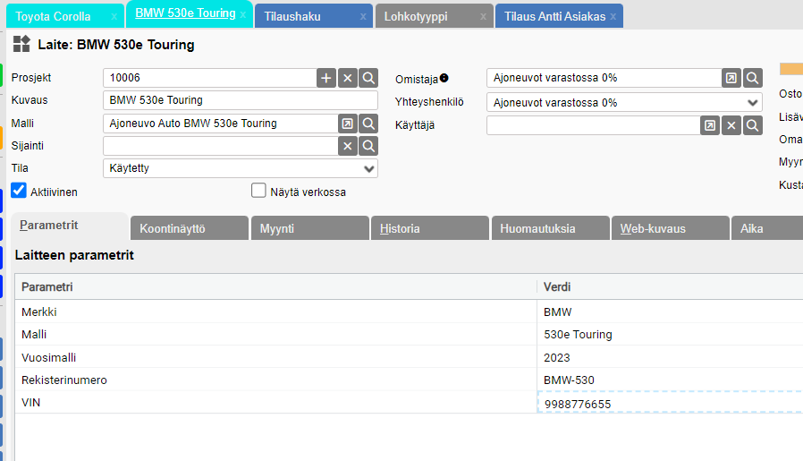Image resolution: width=803 pixels, height=461 pixels.
Task: Search projects using Prosjekt magnifier icon
Action: [x=368, y=78]
